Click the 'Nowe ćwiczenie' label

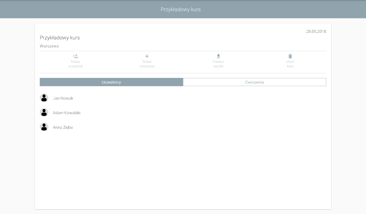[x=147, y=64]
